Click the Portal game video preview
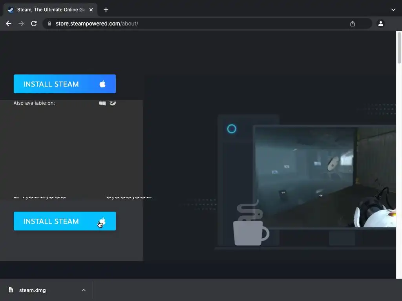This screenshot has width=402, height=301. pyautogui.click(x=325, y=177)
